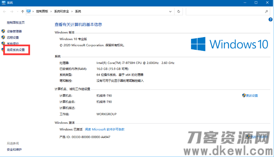Go up one level with up arrow
Image resolution: width=274 pixels, height=157 pixels.
pos(23,12)
